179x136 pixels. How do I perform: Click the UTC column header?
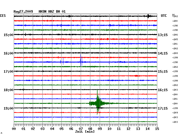coord(164,16)
